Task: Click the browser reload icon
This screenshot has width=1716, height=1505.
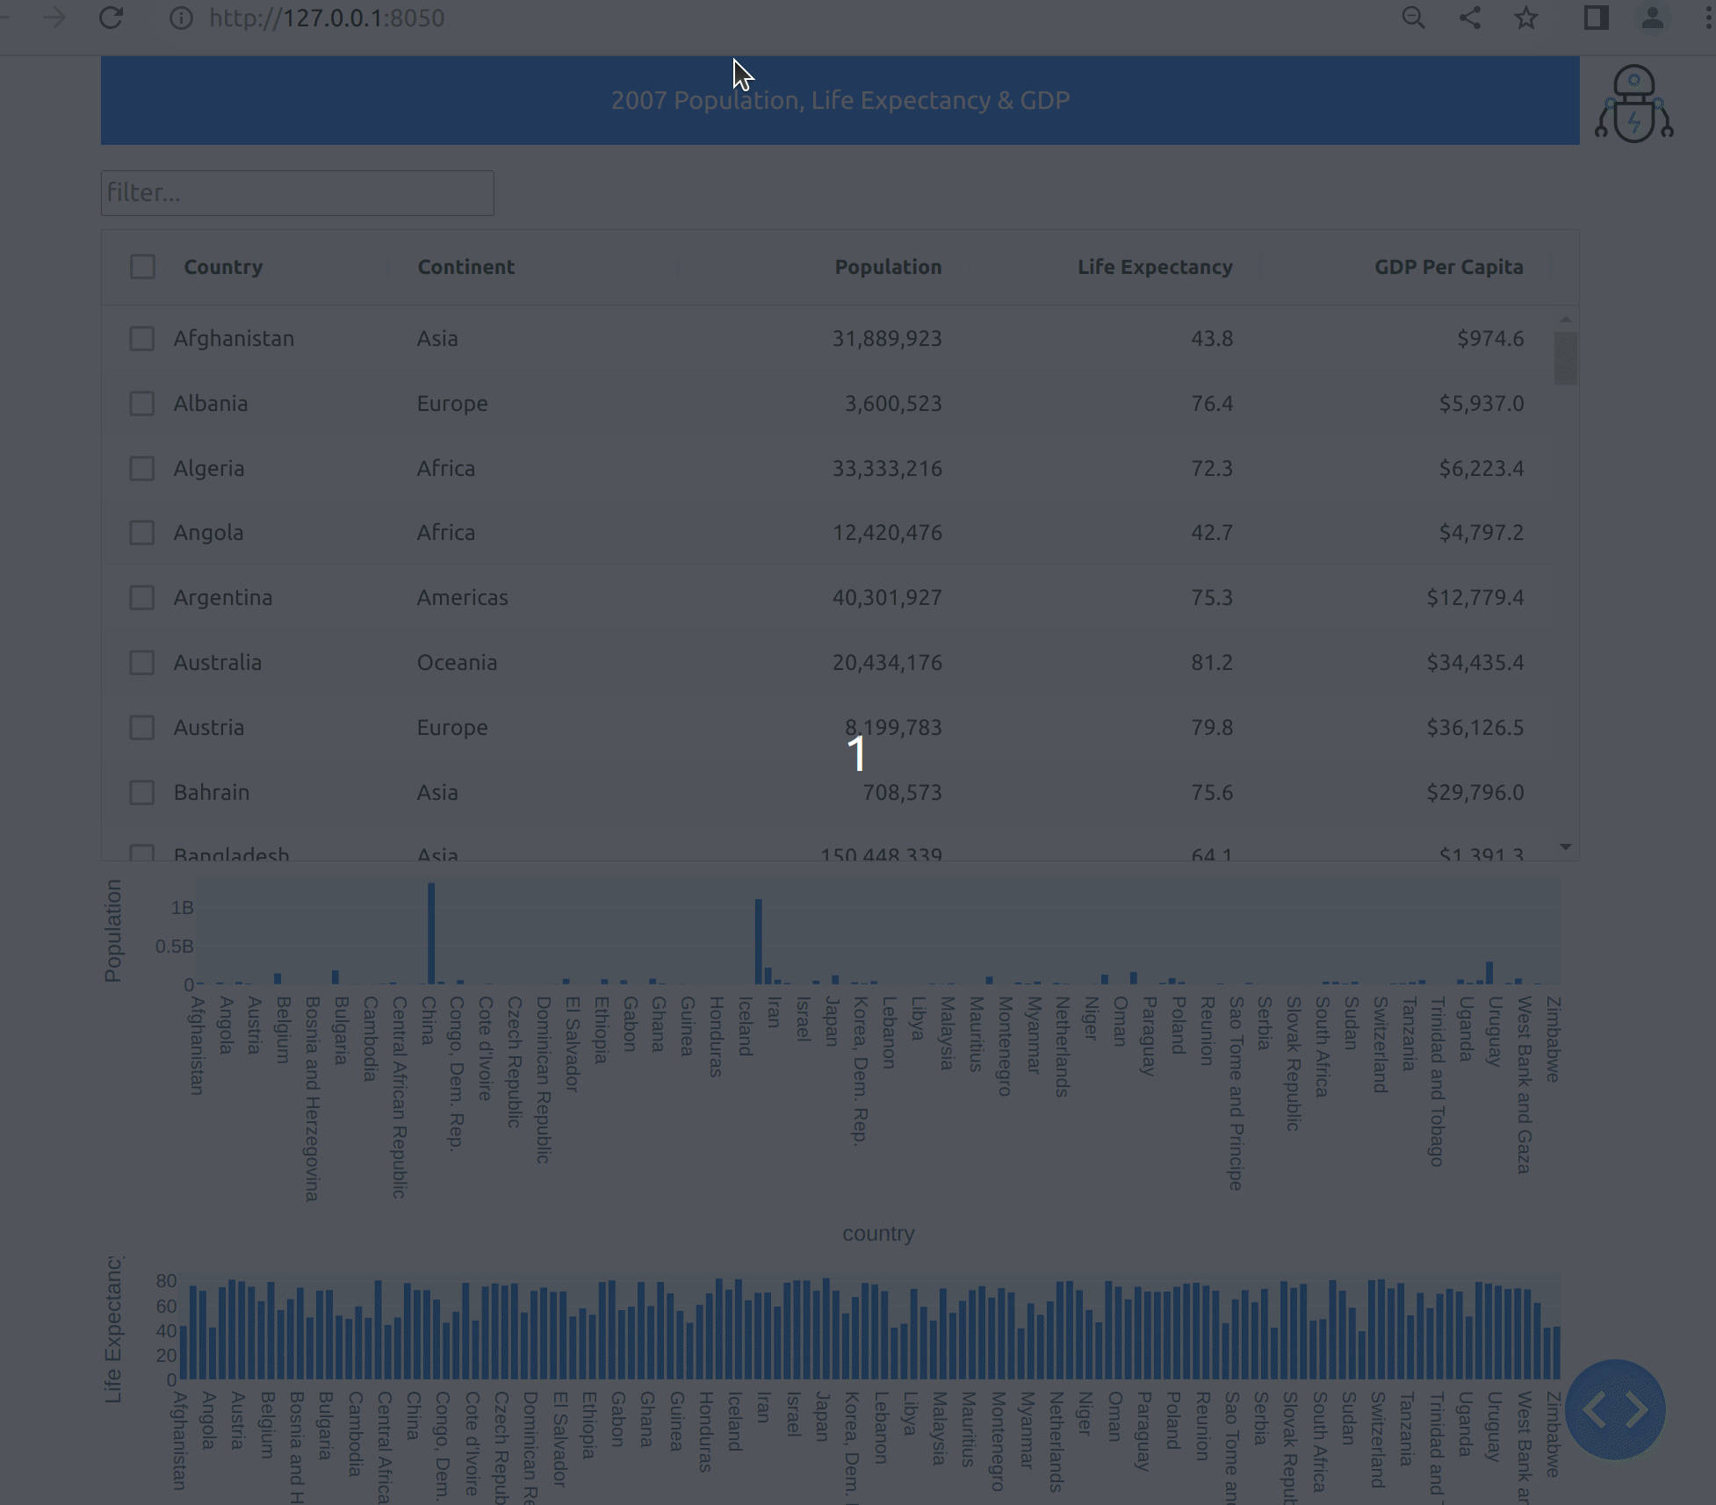Action: point(111,18)
